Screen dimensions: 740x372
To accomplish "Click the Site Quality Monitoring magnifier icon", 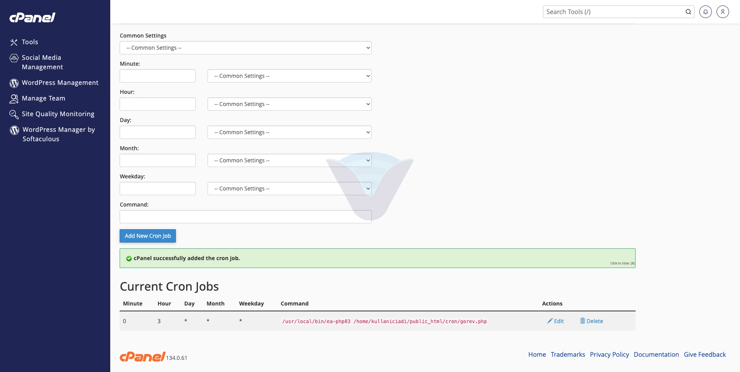I will click(x=14, y=114).
